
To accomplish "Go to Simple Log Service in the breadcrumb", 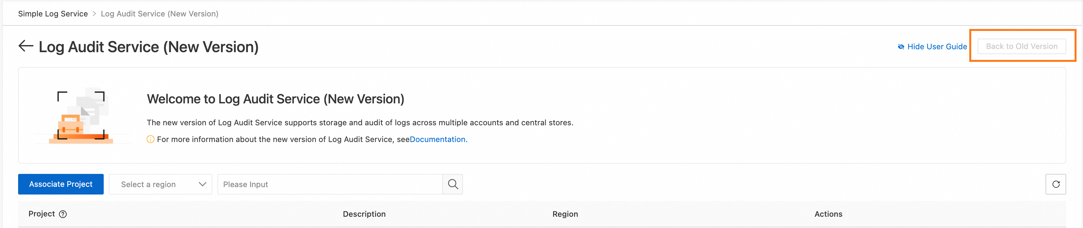I will pos(53,14).
